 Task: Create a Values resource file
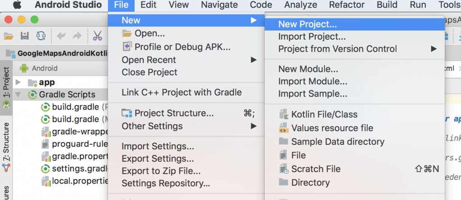coord(354,128)
